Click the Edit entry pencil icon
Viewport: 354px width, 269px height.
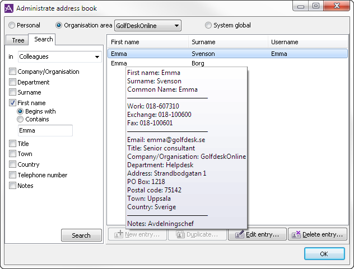click(x=240, y=234)
